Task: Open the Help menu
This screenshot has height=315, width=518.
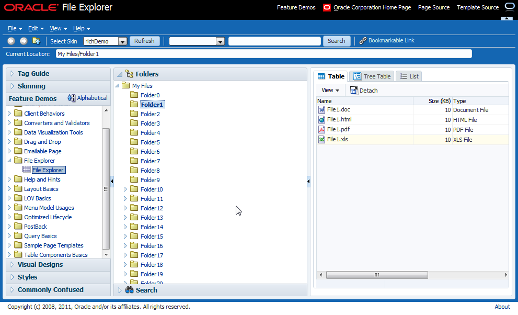Action: (x=82, y=28)
